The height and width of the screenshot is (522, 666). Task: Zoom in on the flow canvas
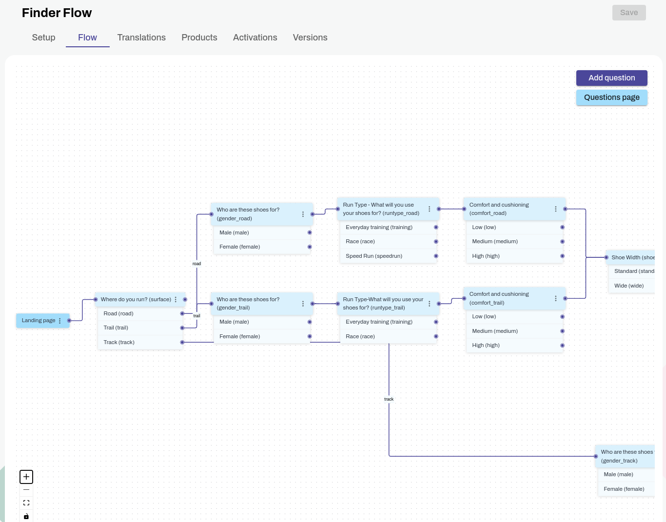(26, 477)
